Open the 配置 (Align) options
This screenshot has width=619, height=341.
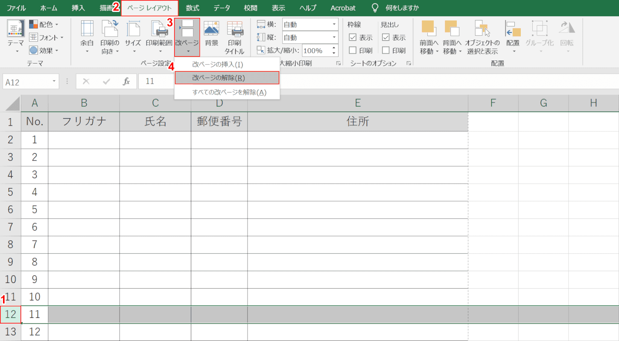pos(513,37)
